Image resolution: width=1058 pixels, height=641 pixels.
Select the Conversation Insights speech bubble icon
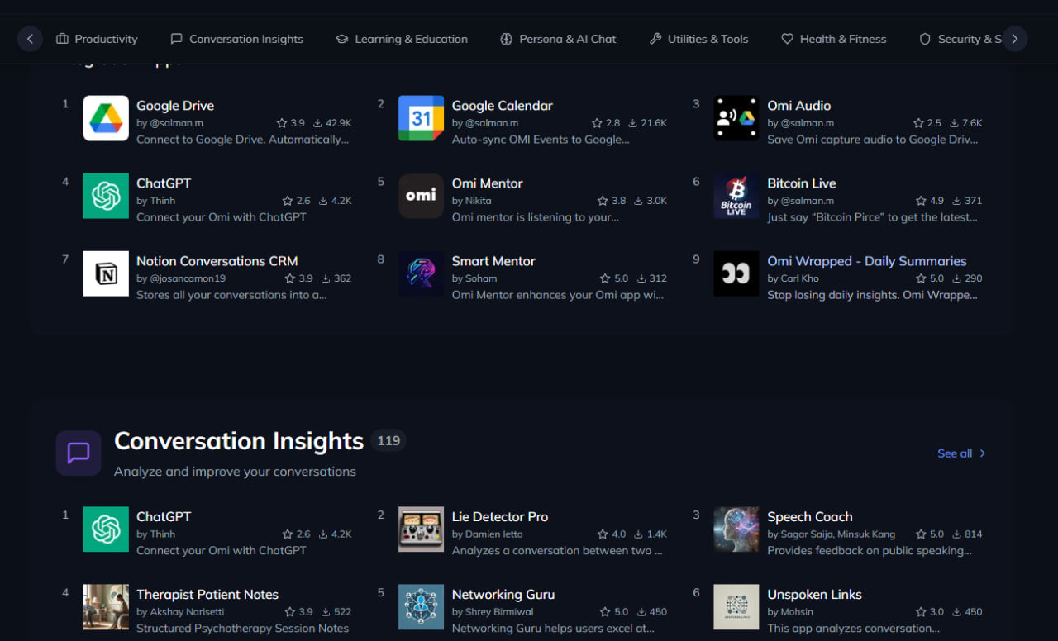tap(78, 453)
